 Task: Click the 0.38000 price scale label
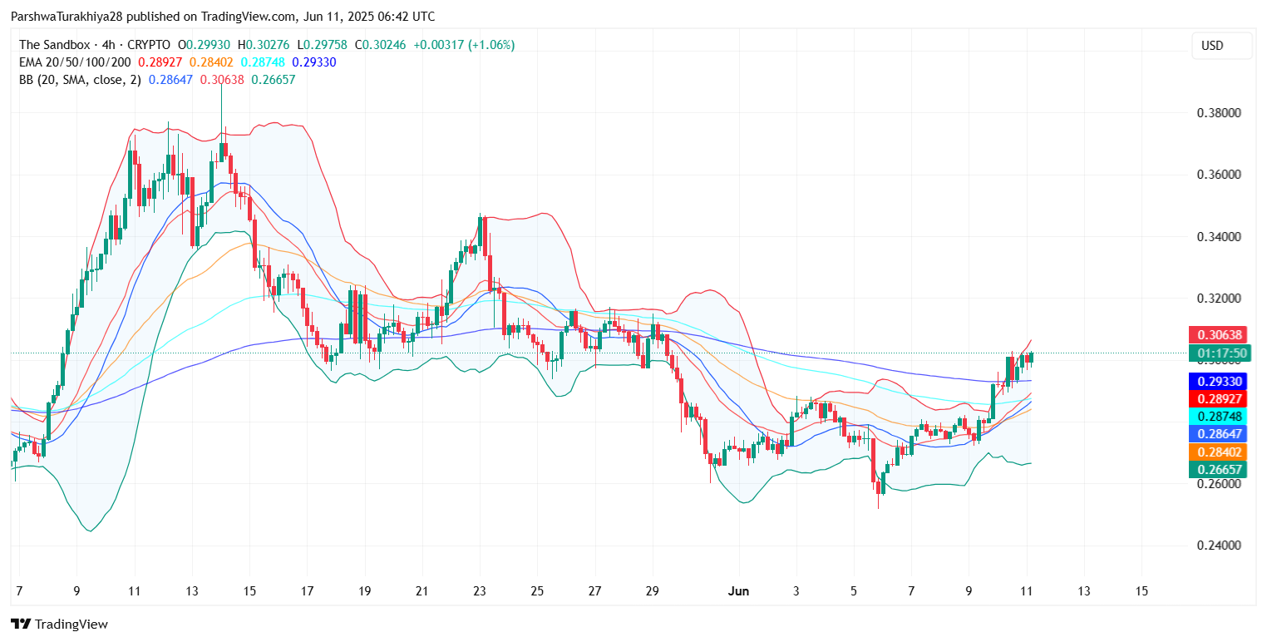point(1219,113)
